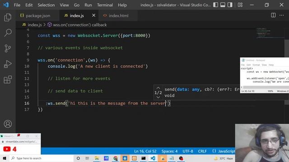Screen dimensions: 289x162
Task: Close the index.js tab
Action: 93,15
